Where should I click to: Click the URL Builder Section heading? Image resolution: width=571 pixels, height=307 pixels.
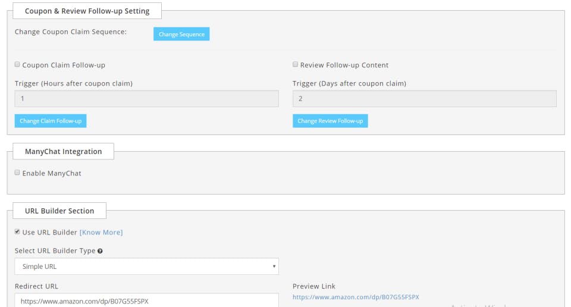59,211
